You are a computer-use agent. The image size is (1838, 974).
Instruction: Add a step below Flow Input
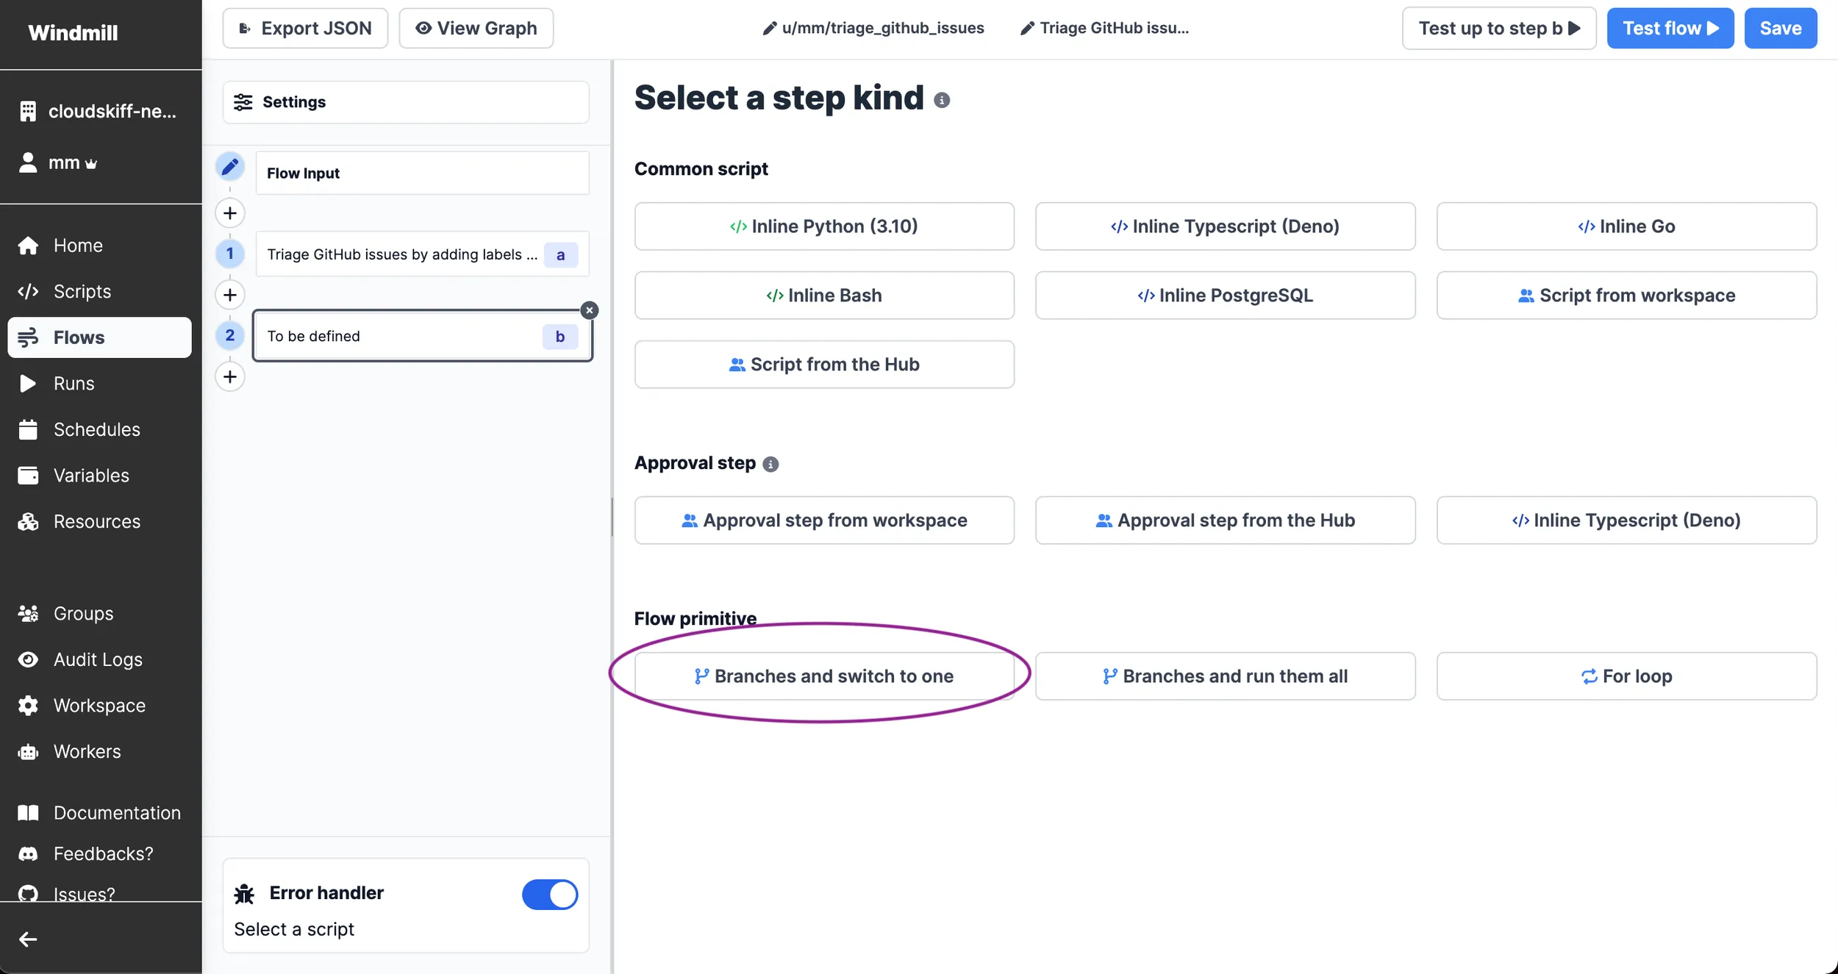(230, 213)
